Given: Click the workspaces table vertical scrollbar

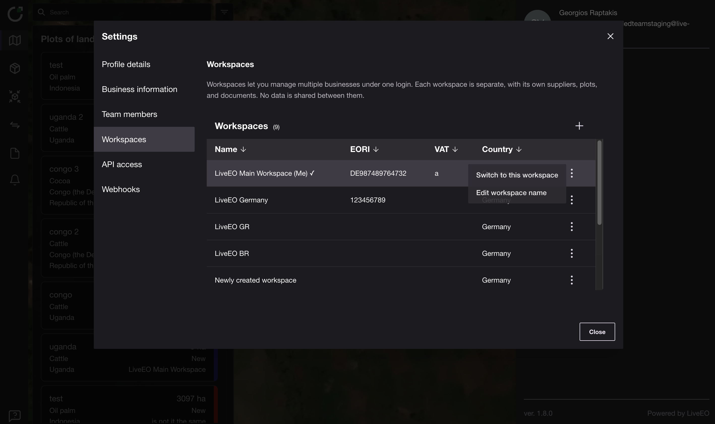Looking at the screenshot, I should click(599, 183).
